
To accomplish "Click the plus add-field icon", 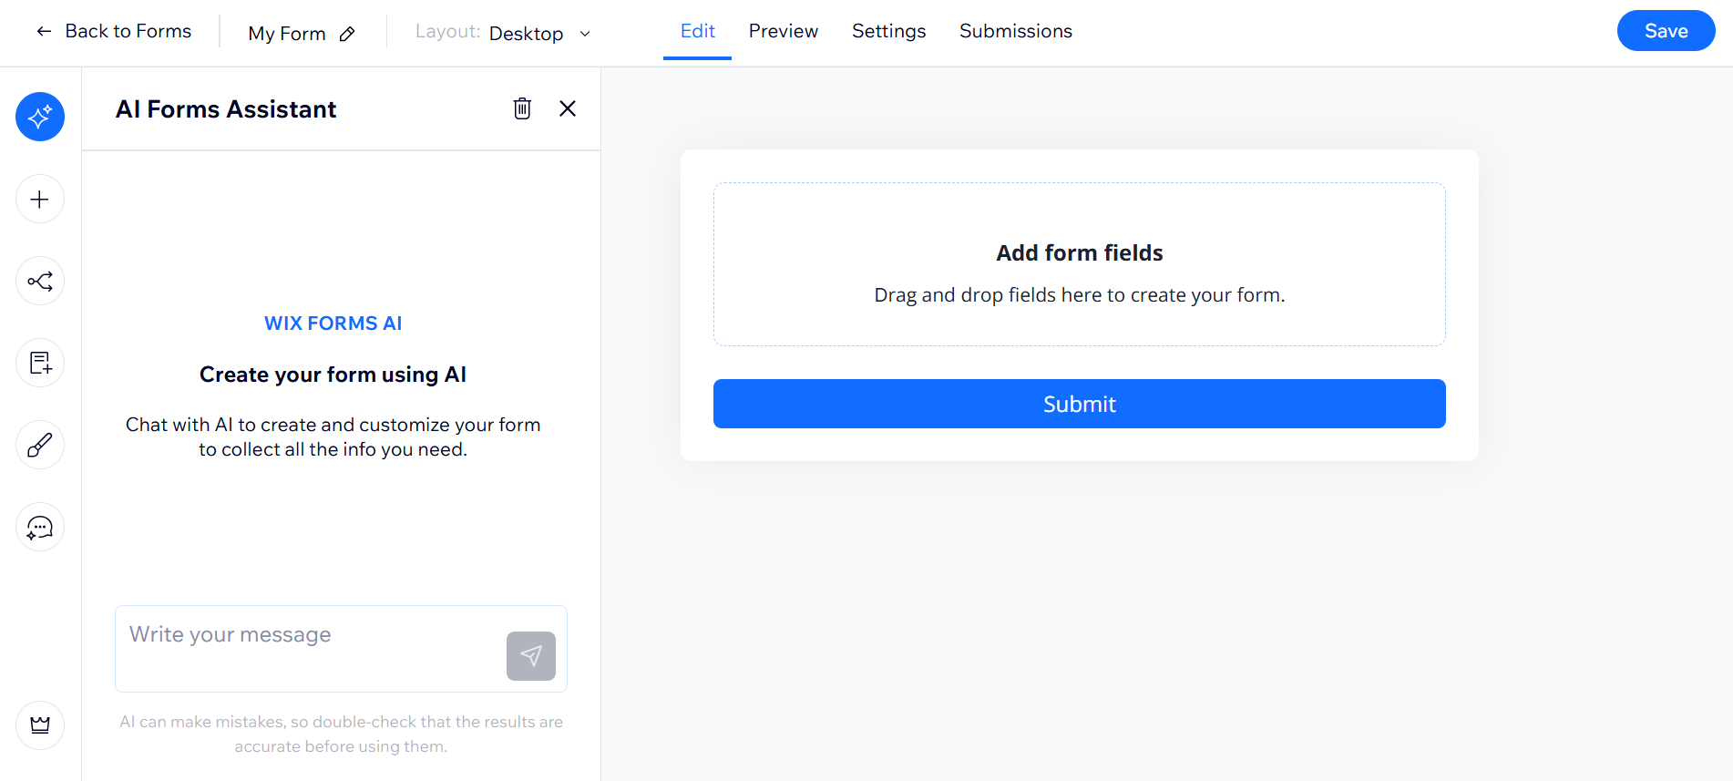I will [x=40, y=200].
